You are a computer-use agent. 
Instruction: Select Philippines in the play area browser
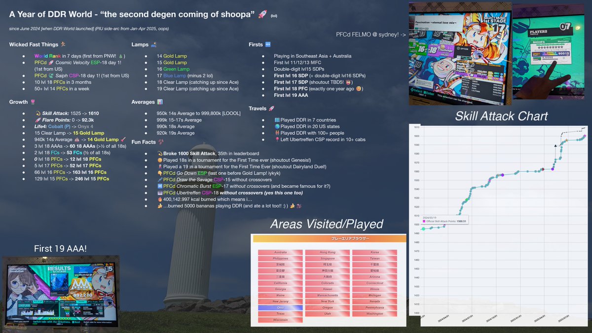pyautogui.click(x=280, y=259)
